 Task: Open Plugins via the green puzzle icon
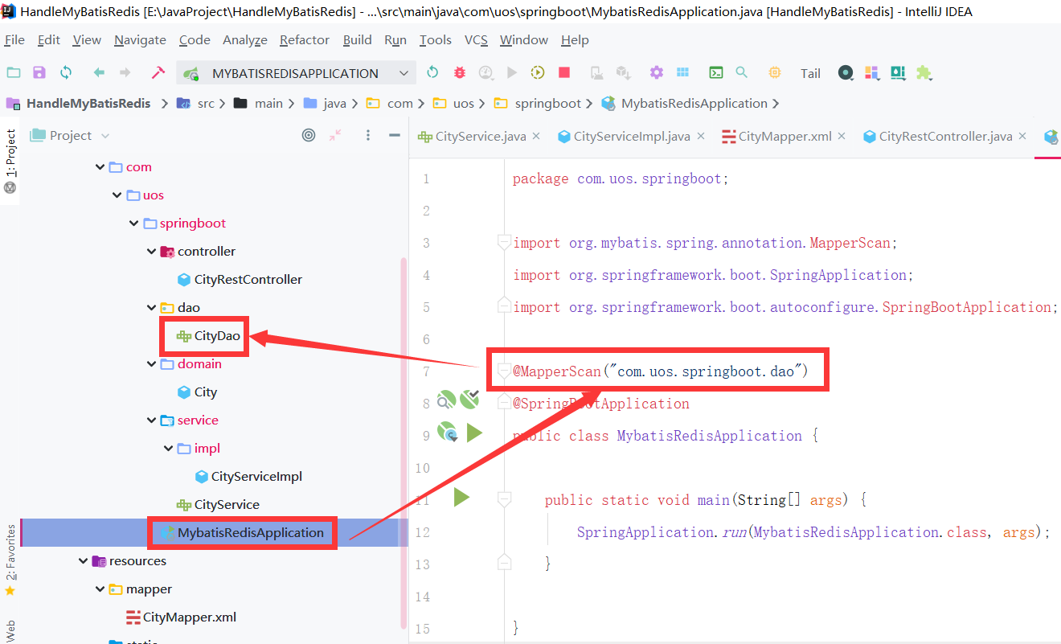[x=924, y=72]
